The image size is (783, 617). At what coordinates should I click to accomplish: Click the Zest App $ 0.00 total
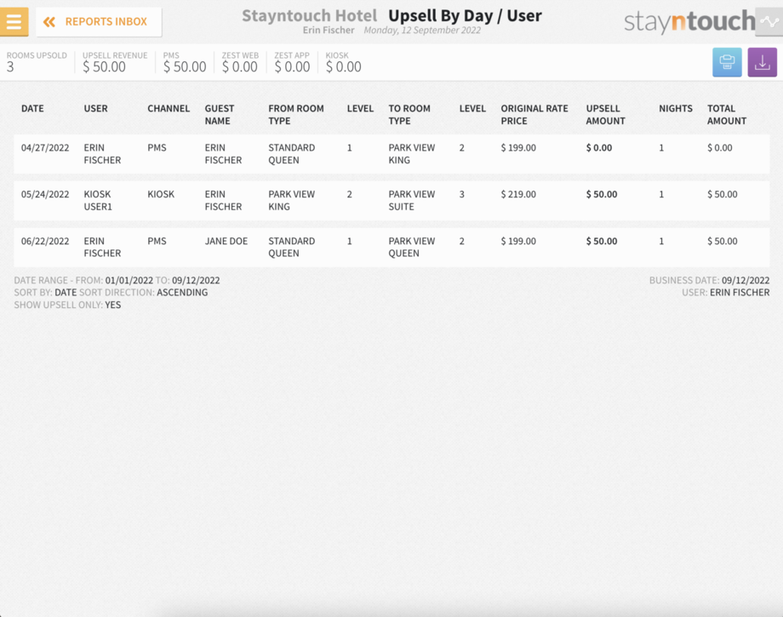coord(292,67)
